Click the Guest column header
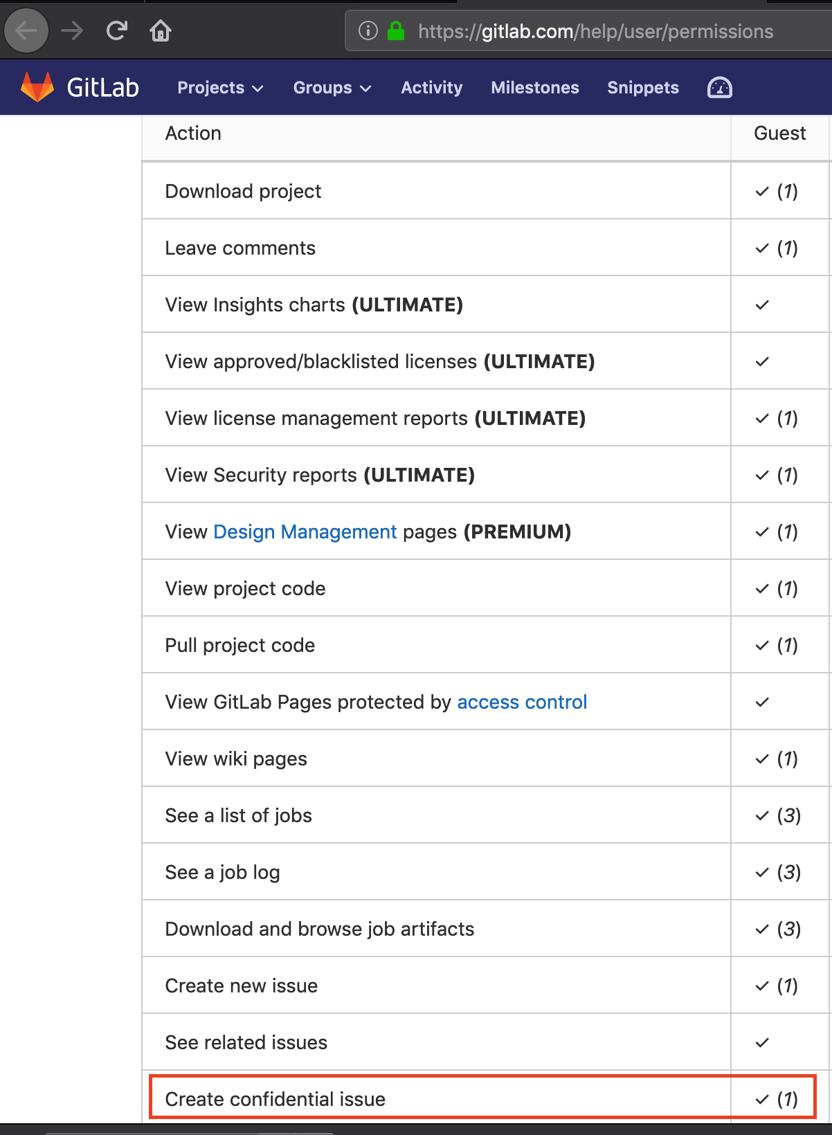Screen dimensions: 832x1135 (779, 133)
